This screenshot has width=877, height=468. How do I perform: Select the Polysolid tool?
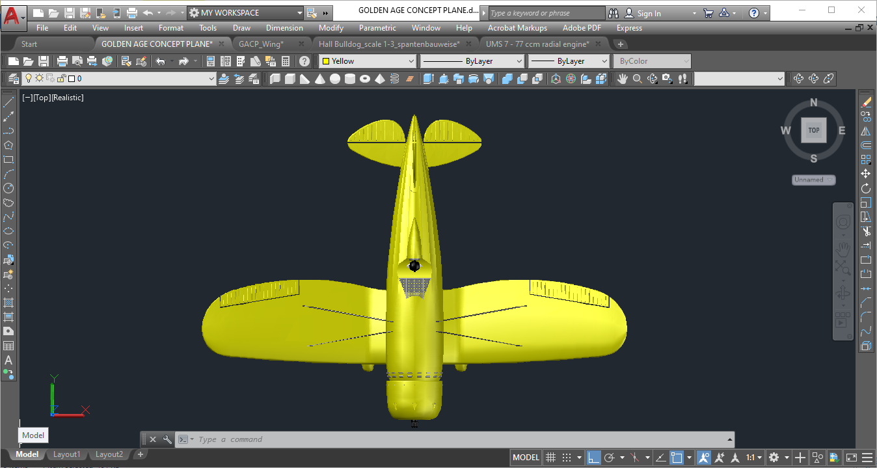click(275, 79)
